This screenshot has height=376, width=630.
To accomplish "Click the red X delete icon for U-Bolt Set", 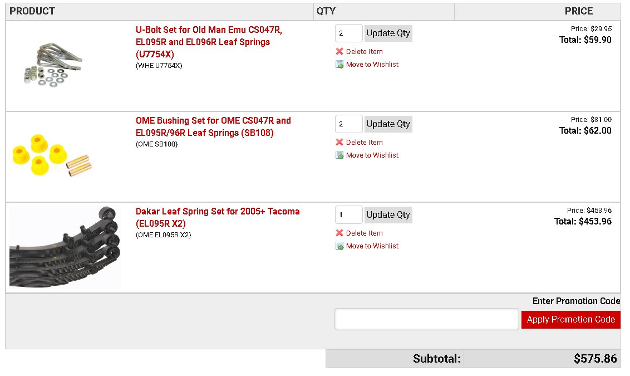I will pyautogui.click(x=339, y=51).
